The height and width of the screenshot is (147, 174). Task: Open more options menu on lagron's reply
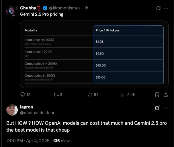166,108
